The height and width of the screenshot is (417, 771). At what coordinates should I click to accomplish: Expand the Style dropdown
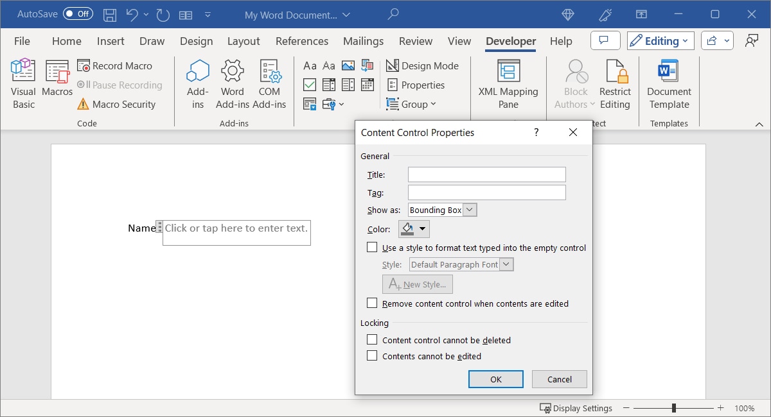506,264
